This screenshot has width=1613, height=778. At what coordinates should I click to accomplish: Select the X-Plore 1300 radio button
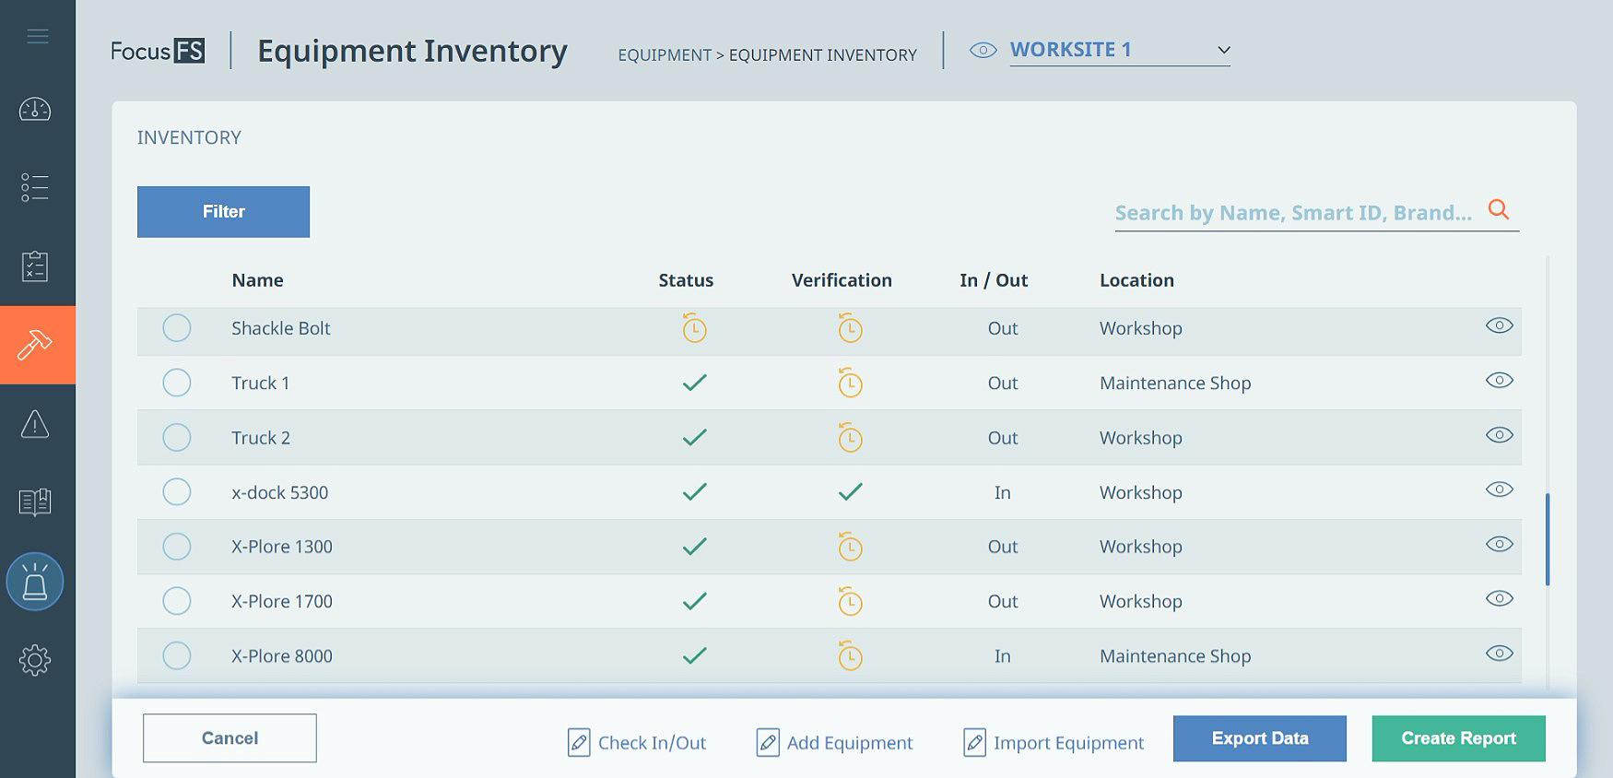tap(176, 547)
